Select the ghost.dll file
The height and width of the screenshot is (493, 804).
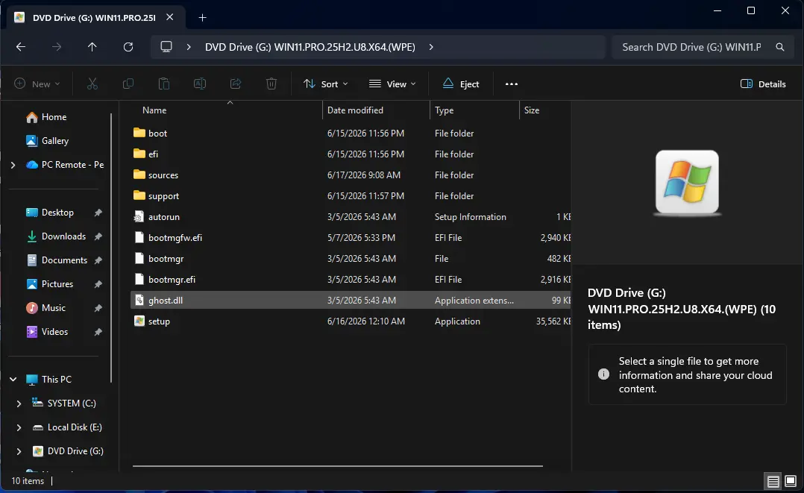point(351,300)
